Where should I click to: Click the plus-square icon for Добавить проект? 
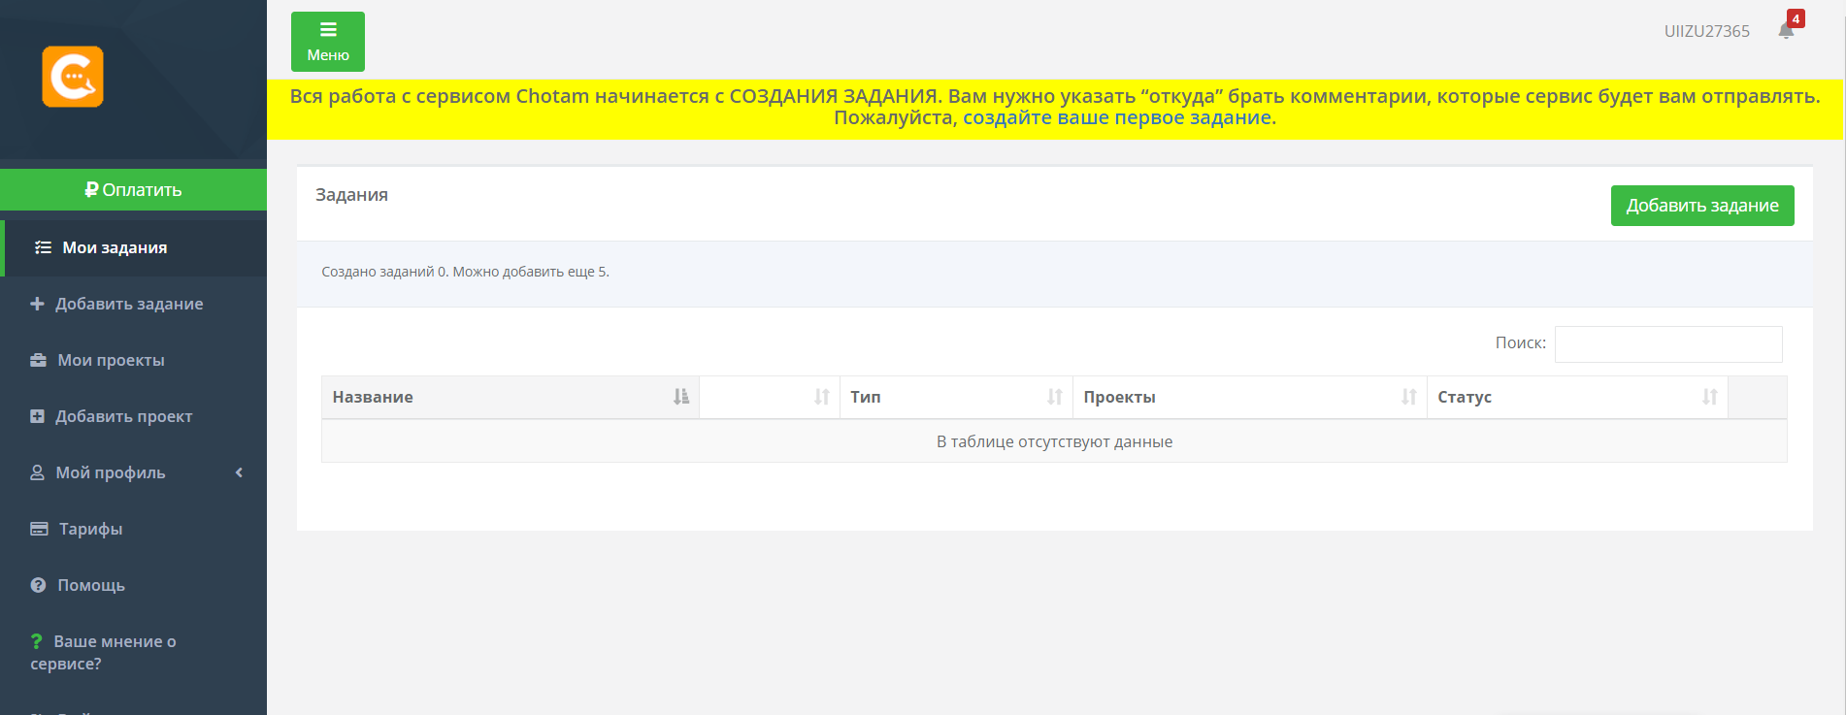38,417
